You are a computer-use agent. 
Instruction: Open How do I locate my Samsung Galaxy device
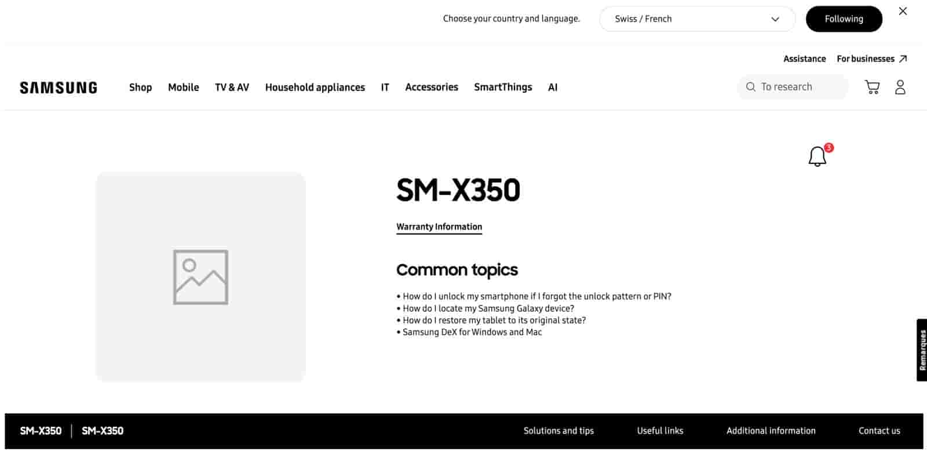(488, 308)
